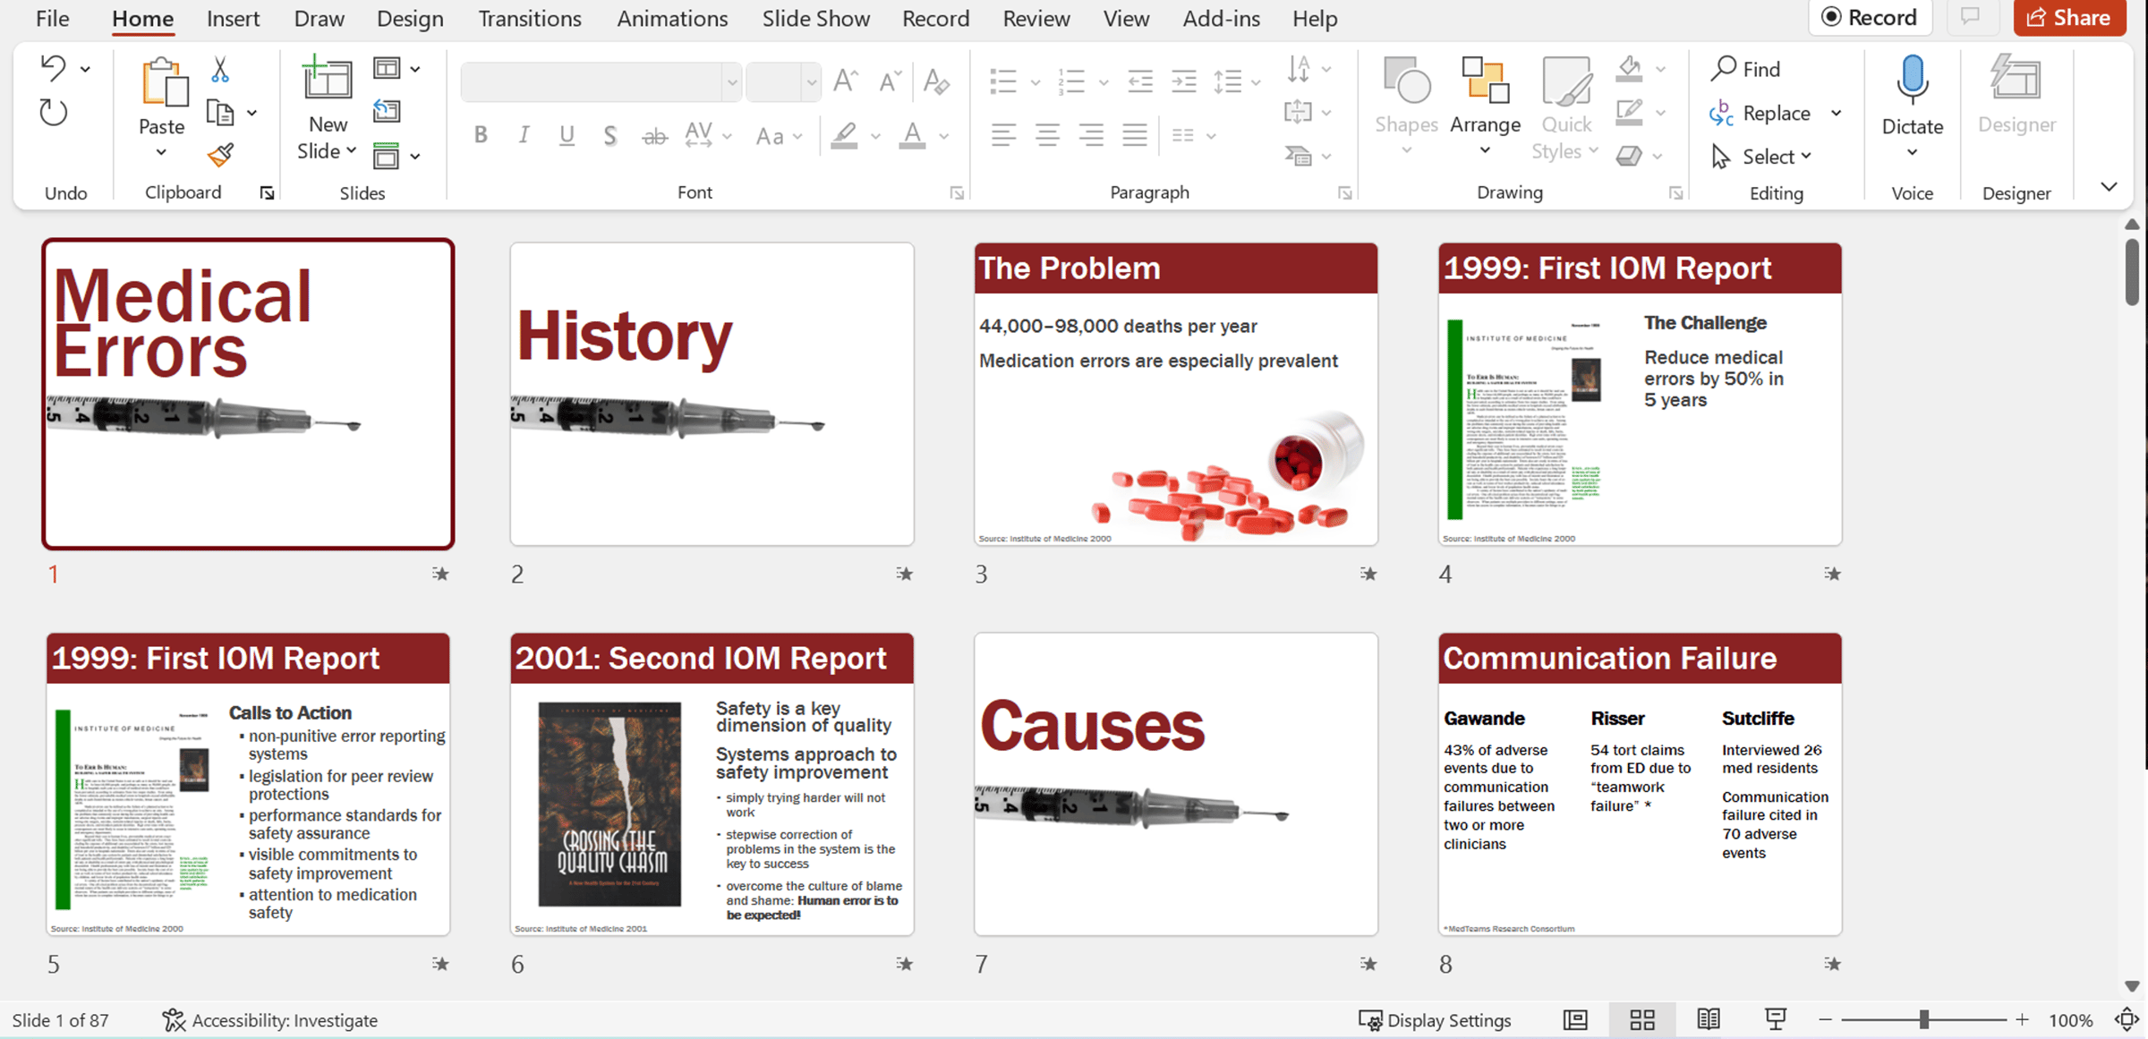The image size is (2148, 1039).
Task: Click the Cut scissors icon
Action: (220, 70)
